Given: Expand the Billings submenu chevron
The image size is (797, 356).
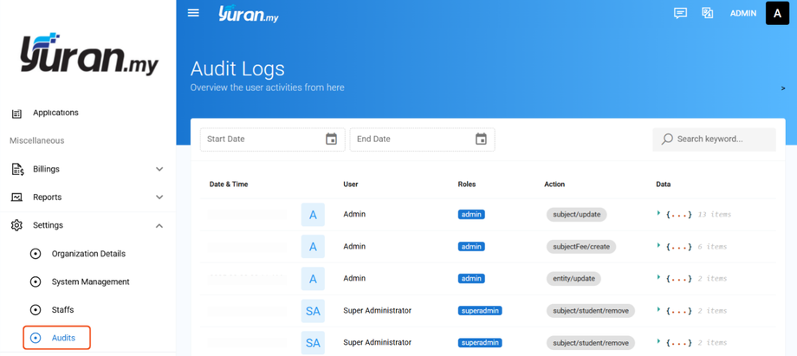Looking at the screenshot, I should pyautogui.click(x=159, y=170).
